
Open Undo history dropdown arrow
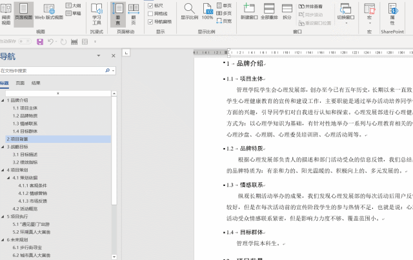[56, 42]
